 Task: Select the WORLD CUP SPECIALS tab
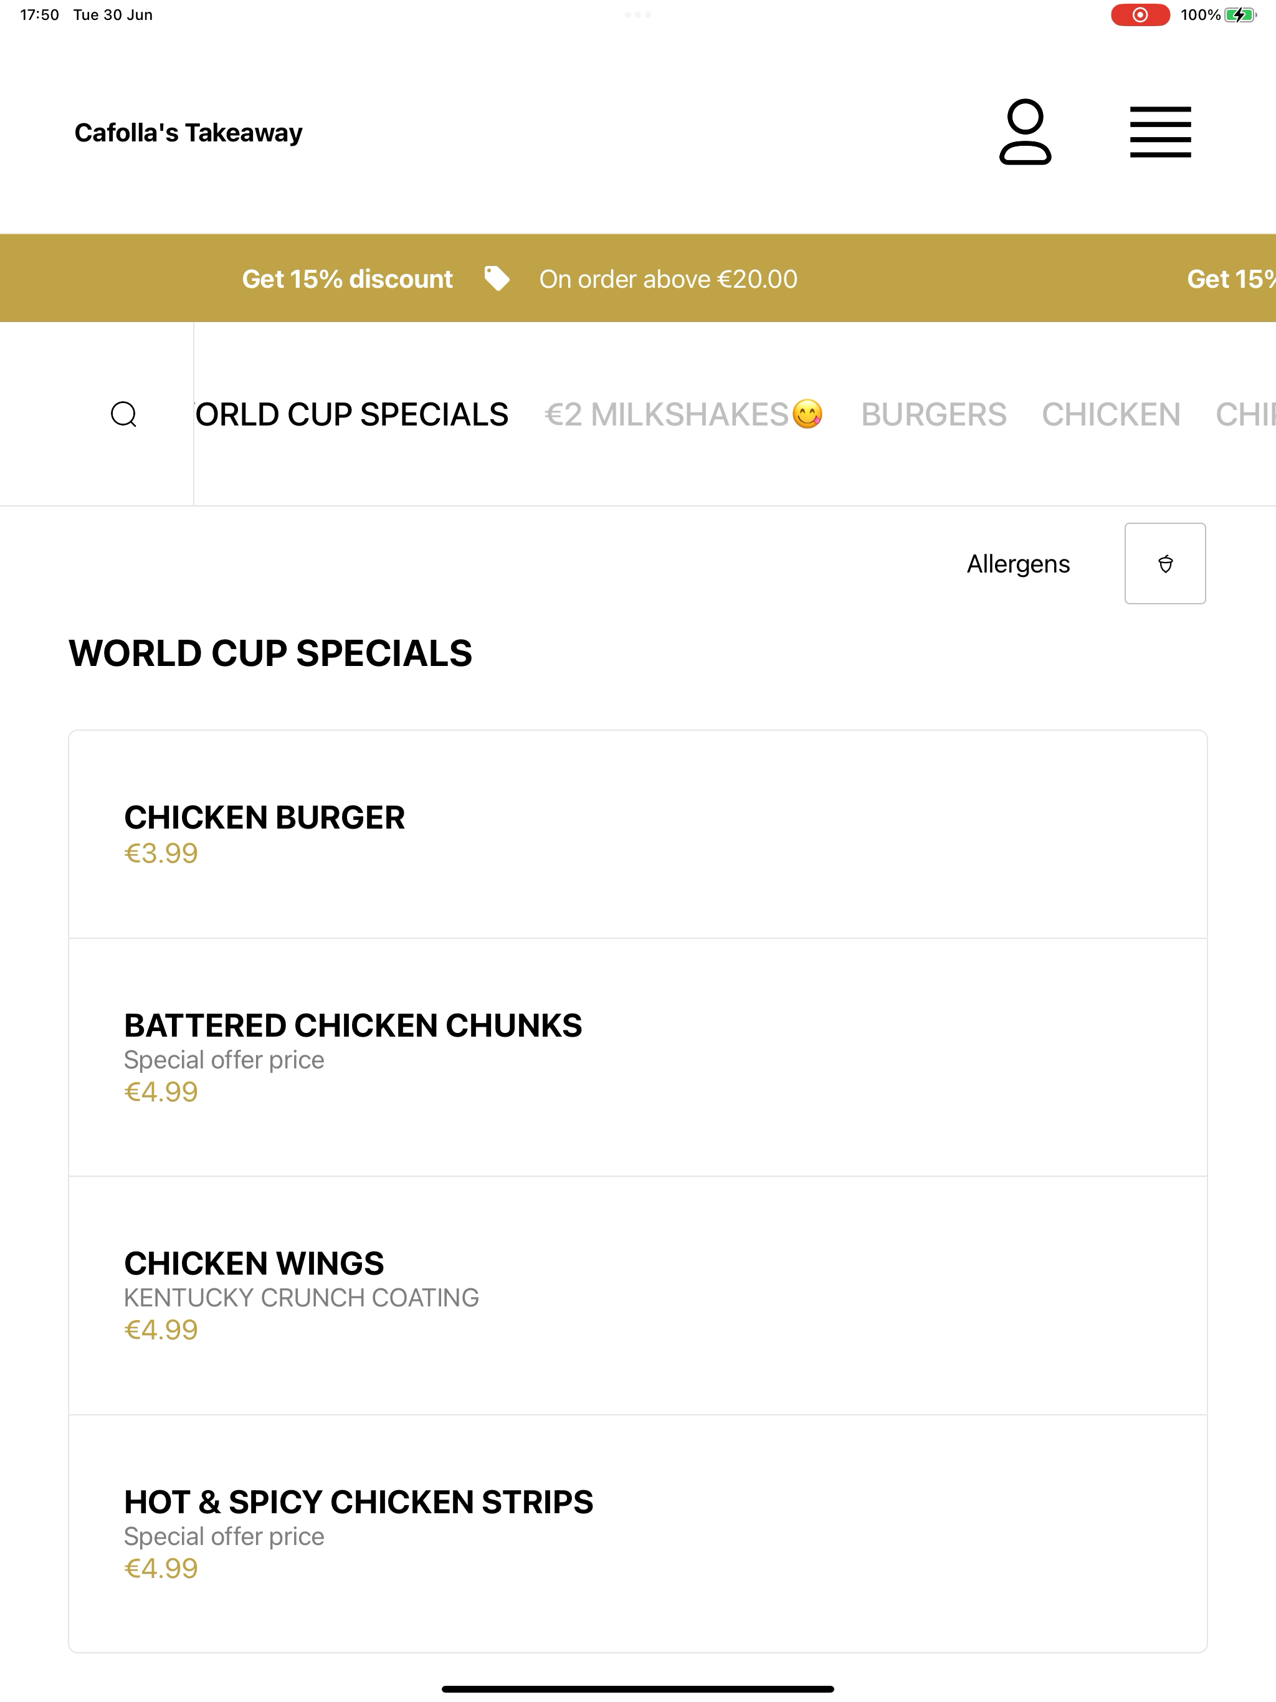(351, 415)
